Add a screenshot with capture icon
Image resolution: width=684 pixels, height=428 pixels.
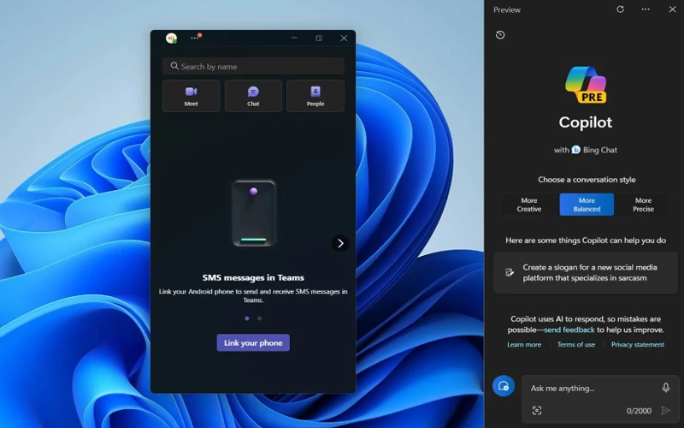click(x=537, y=410)
